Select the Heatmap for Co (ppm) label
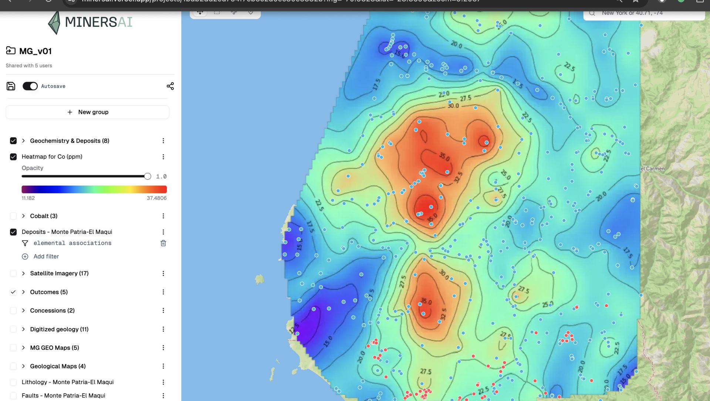The width and height of the screenshot is (710, 401). [x=52, y=157]
